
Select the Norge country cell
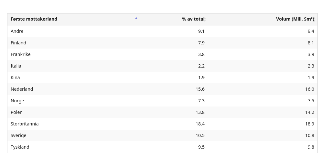[17, 101]
